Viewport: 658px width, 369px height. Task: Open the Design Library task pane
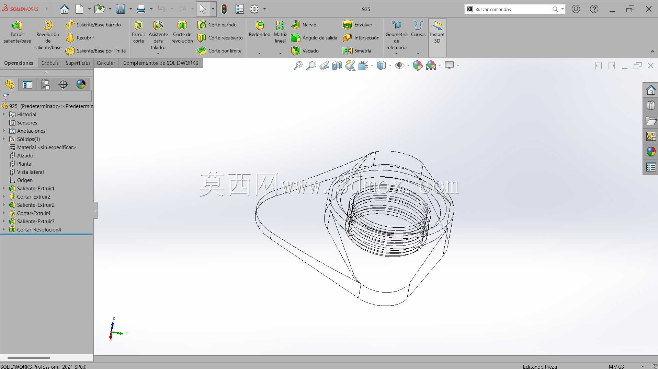coord(651,106)
